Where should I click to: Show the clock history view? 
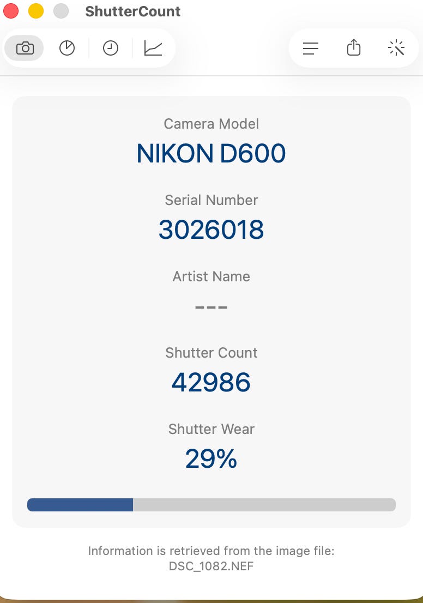click(x=110, y=48)
